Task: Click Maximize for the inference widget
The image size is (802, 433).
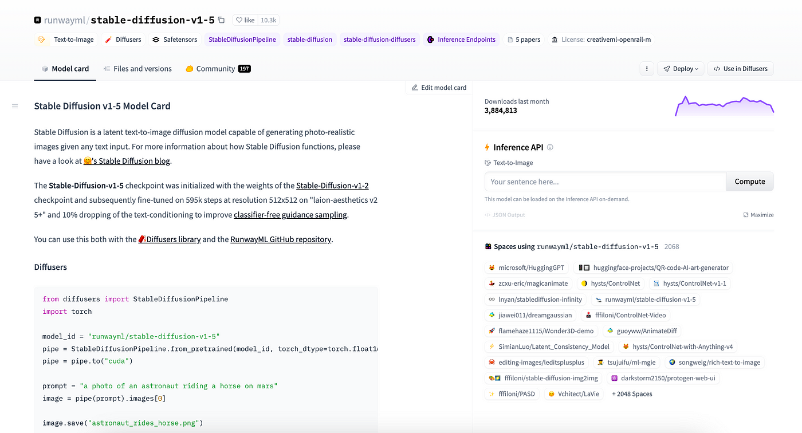Action: pyautogui.click(x=758, y=215)
